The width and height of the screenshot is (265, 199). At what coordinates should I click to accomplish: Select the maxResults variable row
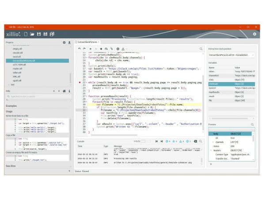pyautogui.click(x=231, y=92)
